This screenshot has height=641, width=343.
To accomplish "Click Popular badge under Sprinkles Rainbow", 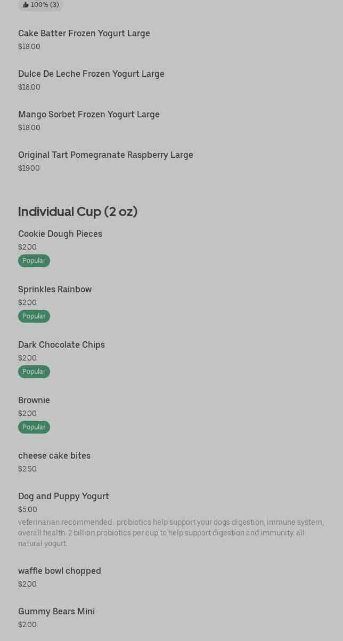I will [34, 316].
